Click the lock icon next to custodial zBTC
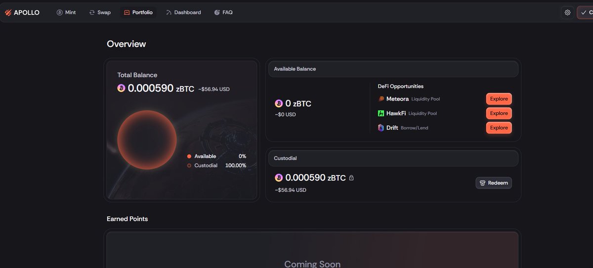The height and width of the screenshot is (268, 593). pos(351,178)
